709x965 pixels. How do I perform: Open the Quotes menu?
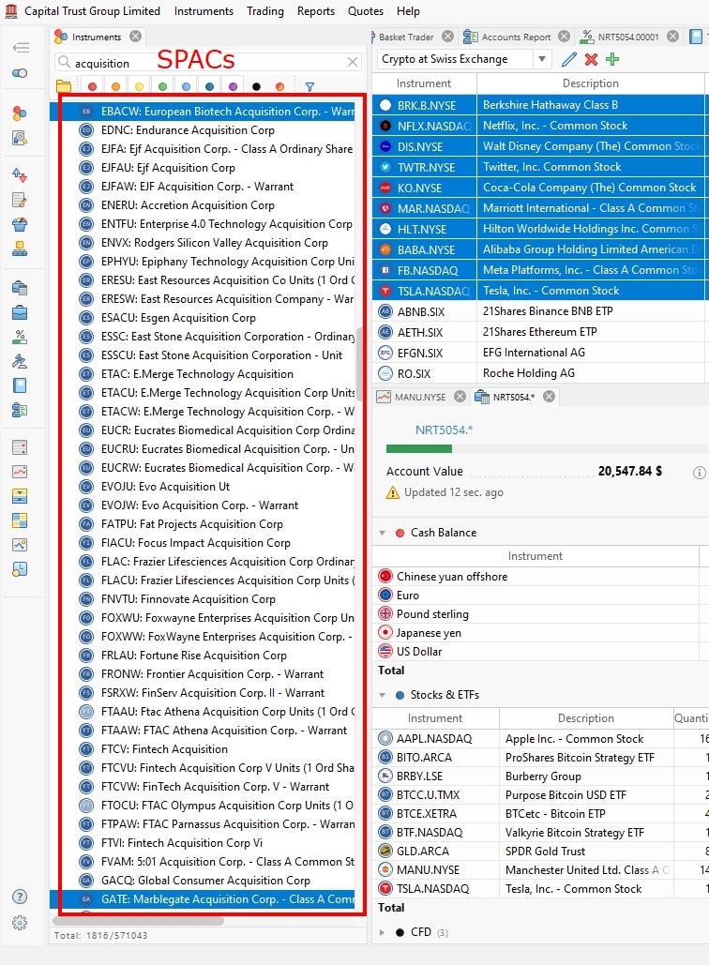click(366, 11)
